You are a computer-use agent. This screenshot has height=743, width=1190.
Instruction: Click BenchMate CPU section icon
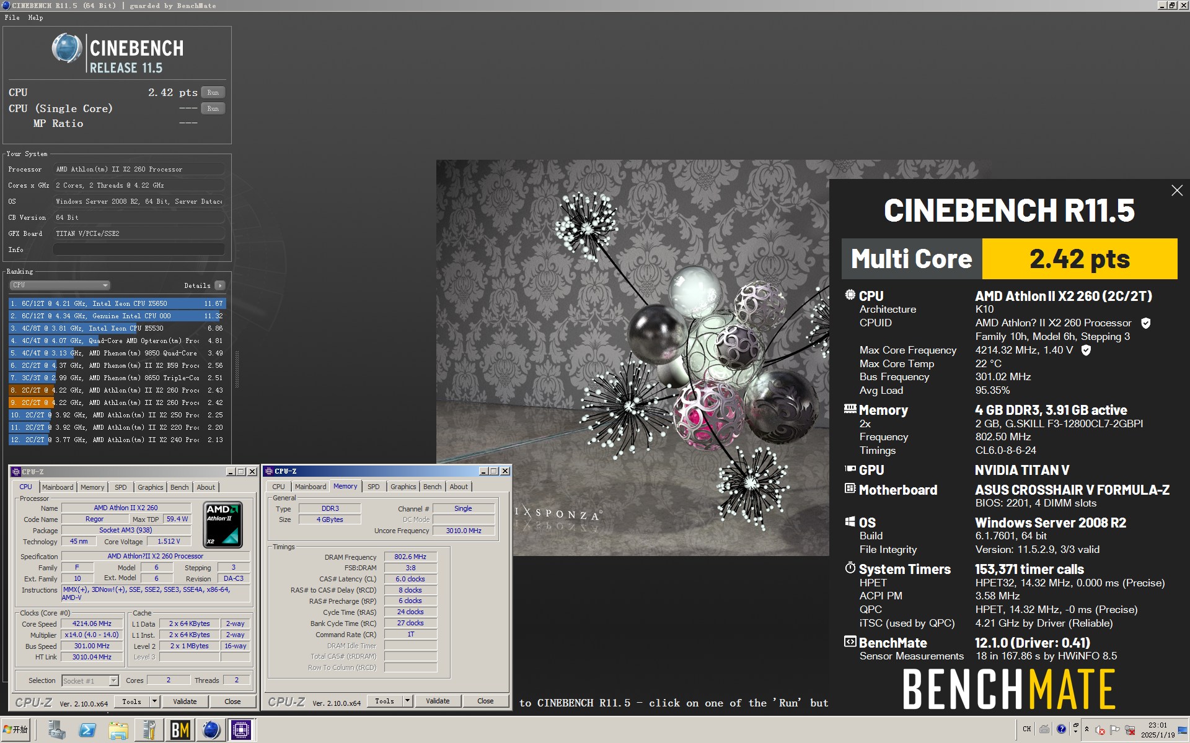(850, 295)
